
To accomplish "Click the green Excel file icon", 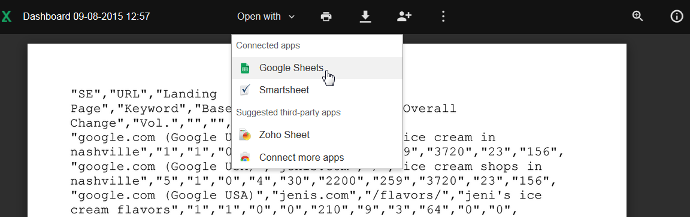I will coord(6,17).
